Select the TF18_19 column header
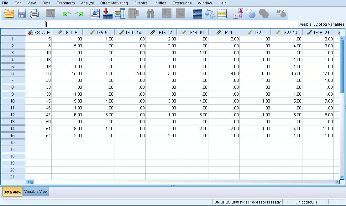346x206 pixels. pos(192,32)
